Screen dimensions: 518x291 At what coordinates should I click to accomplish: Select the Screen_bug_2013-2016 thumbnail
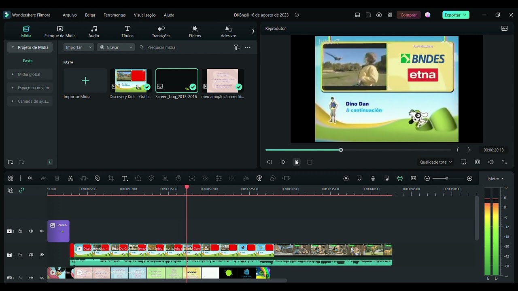point(177,81)
